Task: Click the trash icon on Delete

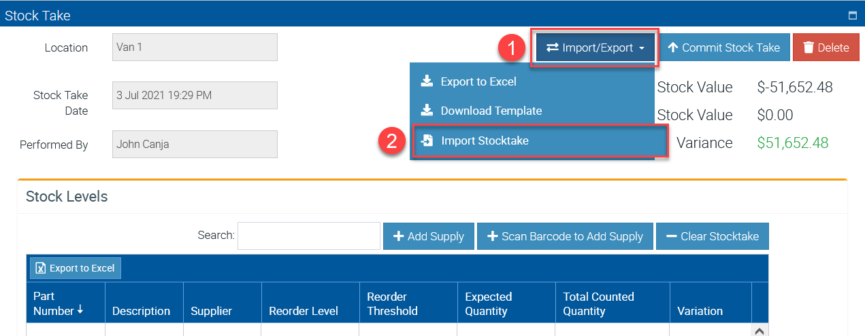Action: tap(809, 48)
